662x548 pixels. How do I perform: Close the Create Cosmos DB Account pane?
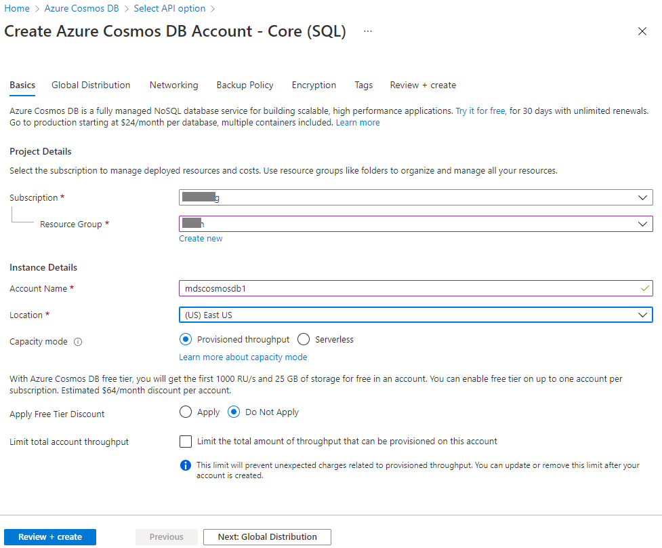[642, 31]
